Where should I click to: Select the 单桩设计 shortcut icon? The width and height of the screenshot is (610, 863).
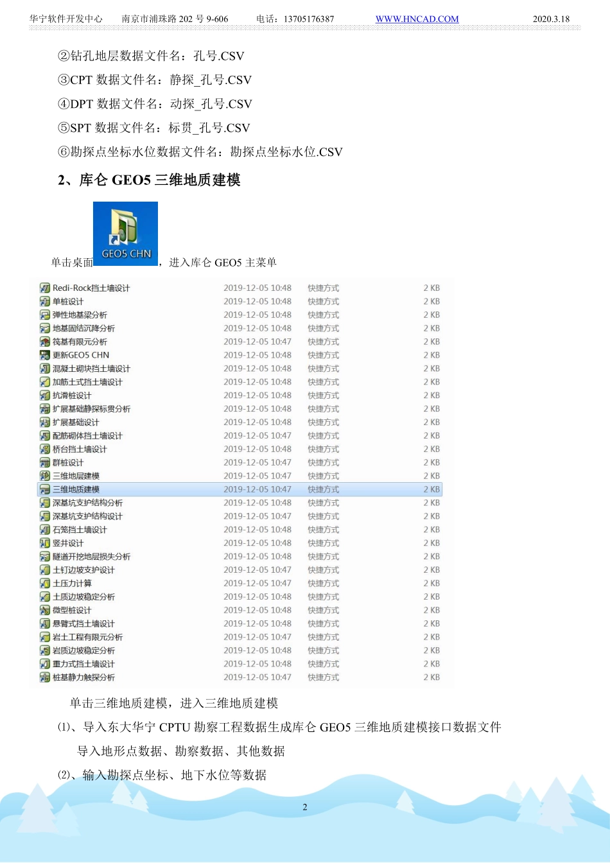(x=45, y=302)
